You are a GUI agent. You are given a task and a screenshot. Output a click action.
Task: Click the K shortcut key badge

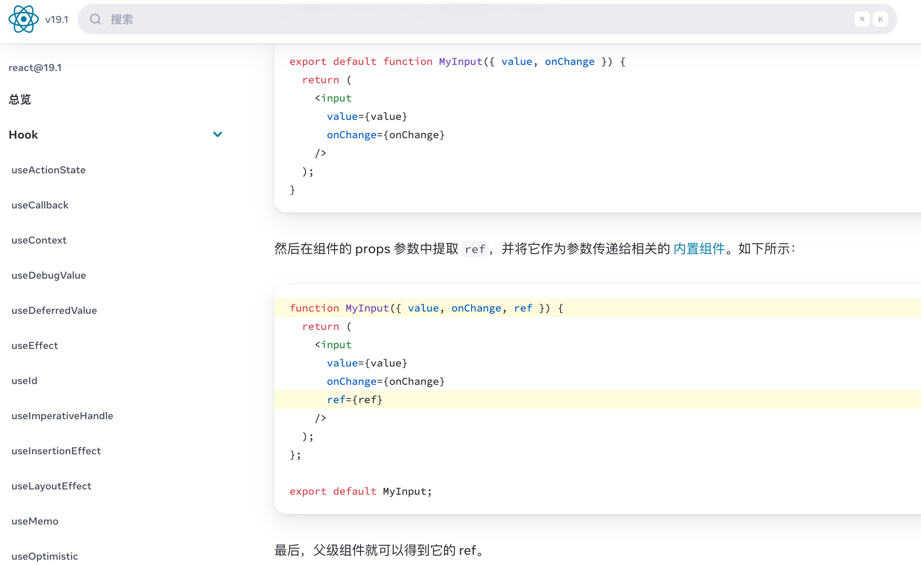point(881,19)
